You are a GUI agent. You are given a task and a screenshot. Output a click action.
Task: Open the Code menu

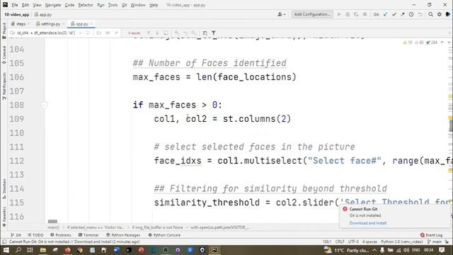pyautogui.click(x=69, y=5)
